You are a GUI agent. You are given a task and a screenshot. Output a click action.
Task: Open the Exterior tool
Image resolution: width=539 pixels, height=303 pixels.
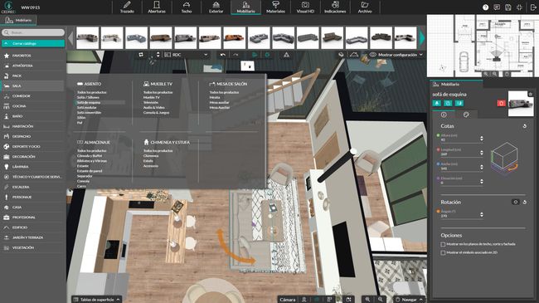(x=216, y=7)
